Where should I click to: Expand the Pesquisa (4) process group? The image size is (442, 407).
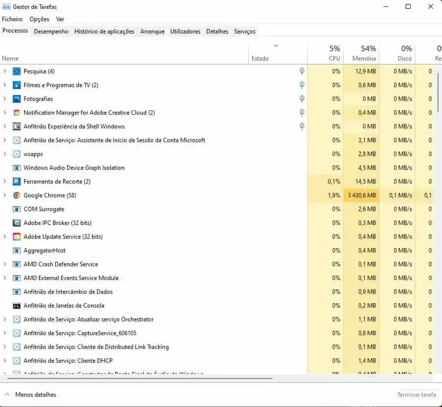point(4,71)
